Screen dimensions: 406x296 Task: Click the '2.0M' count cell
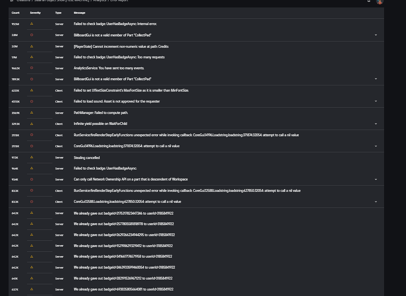point(15,47)
